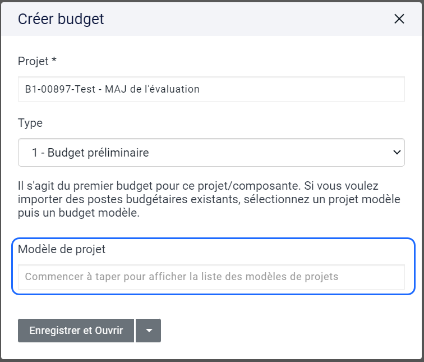
Task: Open the caret next to Enregistrer et Ouvrir
Action: point(148,331)
